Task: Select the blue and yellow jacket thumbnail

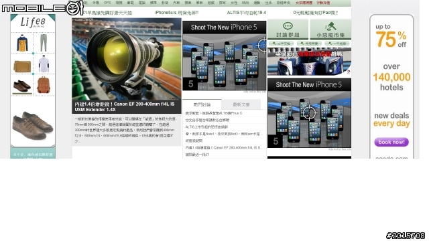Action: coord(22,43)
